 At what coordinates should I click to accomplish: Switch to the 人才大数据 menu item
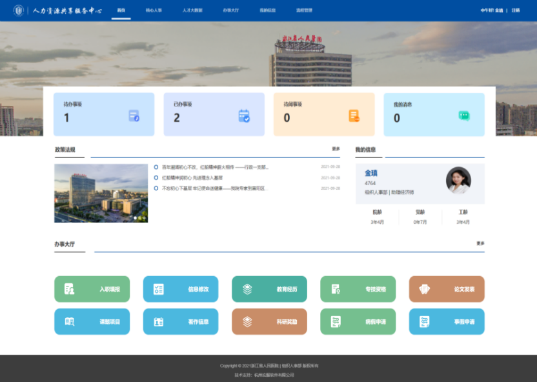click(192, 11)
